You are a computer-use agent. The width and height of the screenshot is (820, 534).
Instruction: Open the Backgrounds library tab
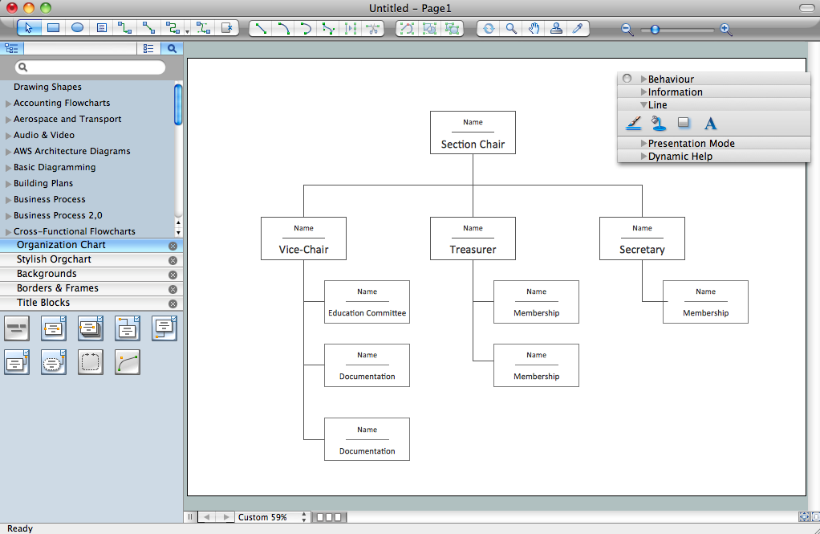47,274
